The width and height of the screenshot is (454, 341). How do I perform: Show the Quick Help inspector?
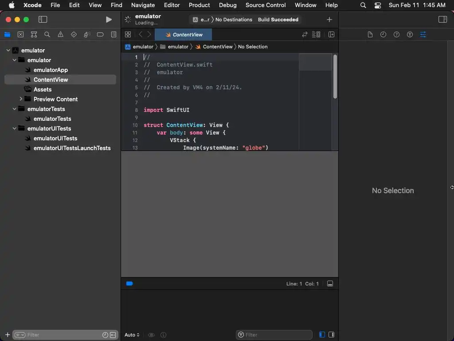coord(396,35)
